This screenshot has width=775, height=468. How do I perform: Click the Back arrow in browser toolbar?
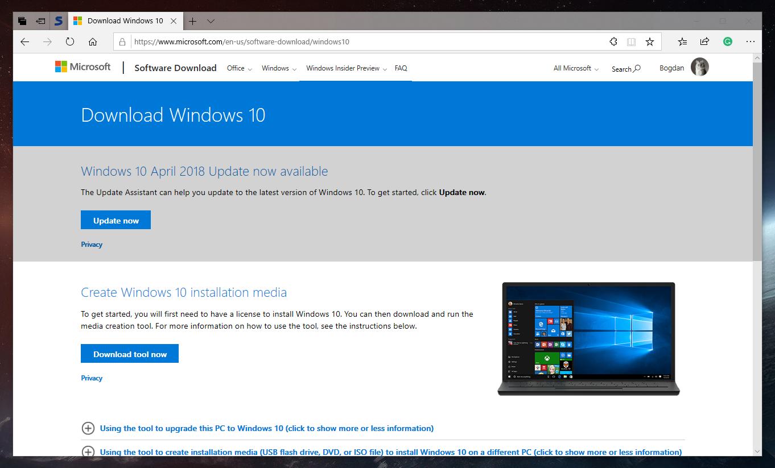pos(24,42)
